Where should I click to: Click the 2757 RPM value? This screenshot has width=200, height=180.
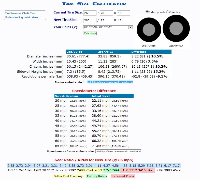(x=107, y=170)
